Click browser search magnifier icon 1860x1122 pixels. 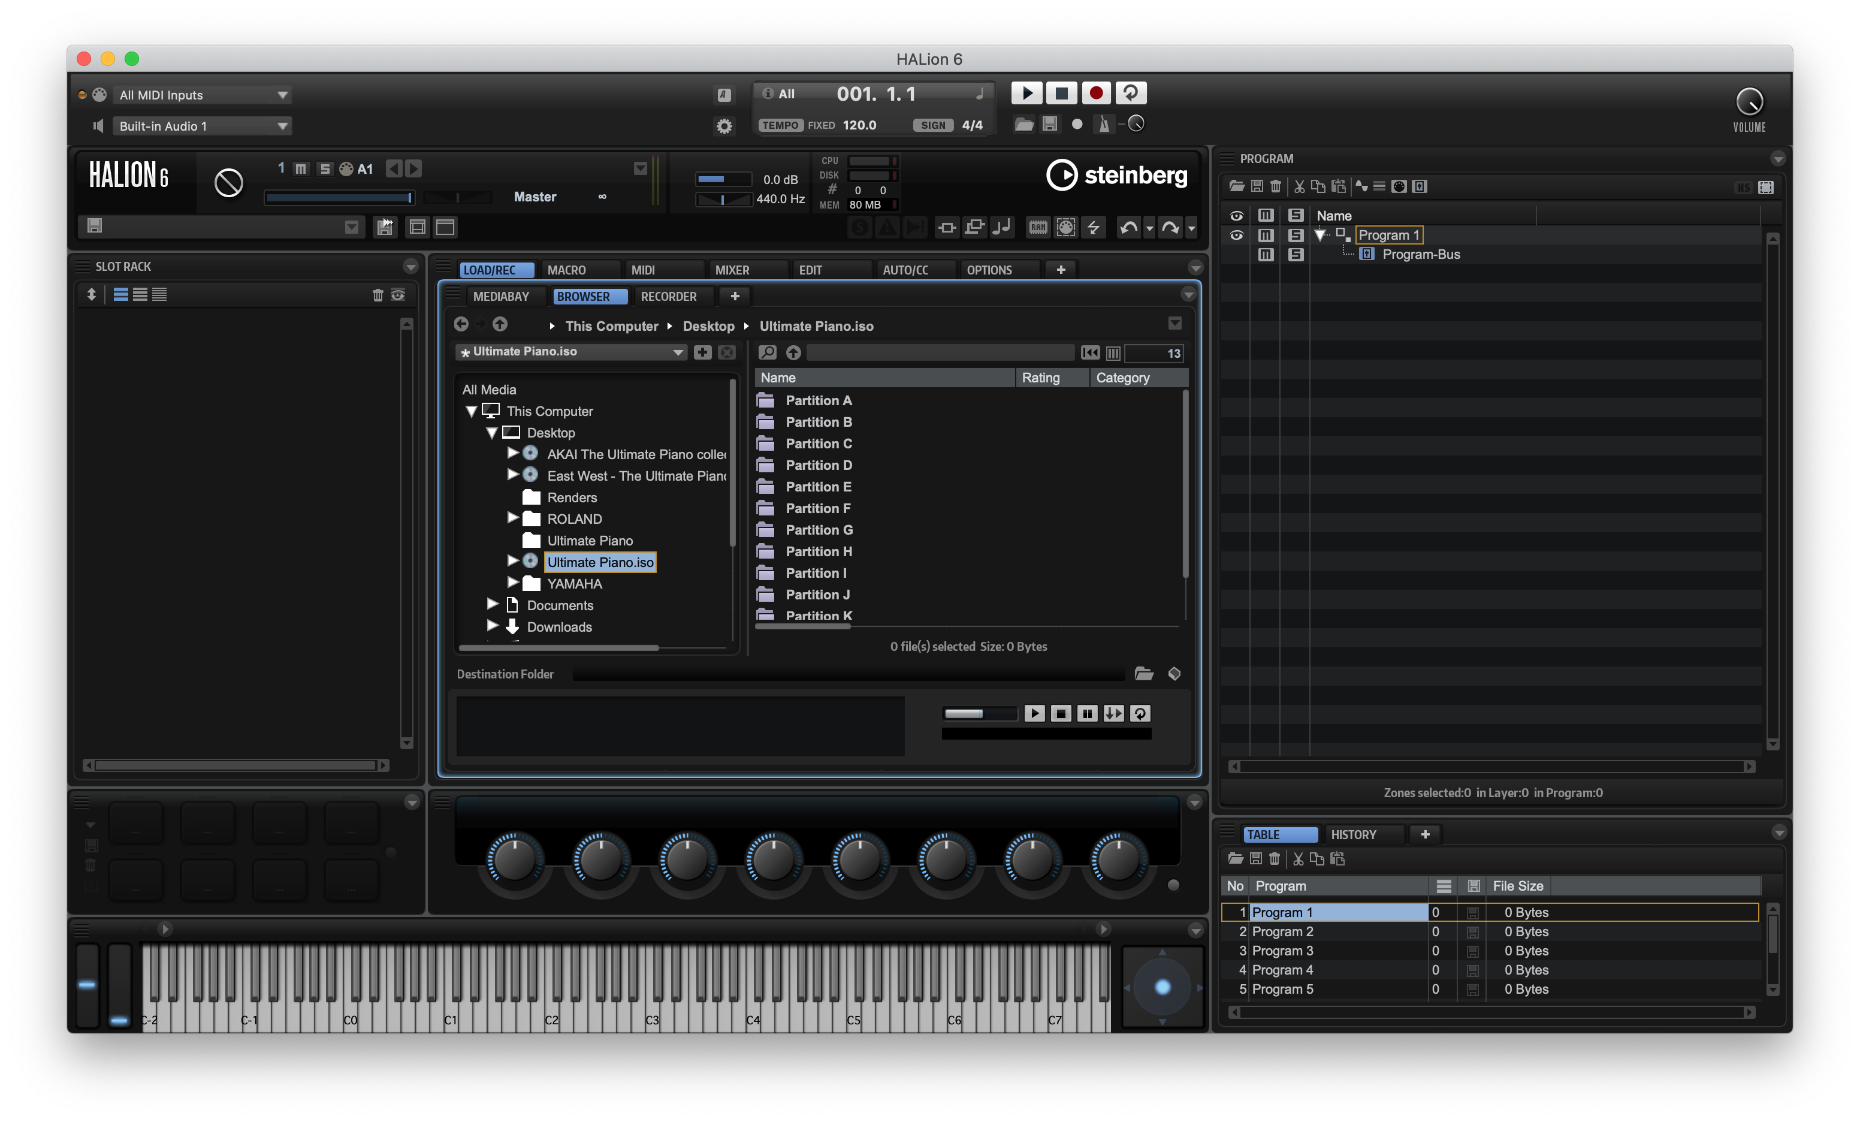(768, 352)
